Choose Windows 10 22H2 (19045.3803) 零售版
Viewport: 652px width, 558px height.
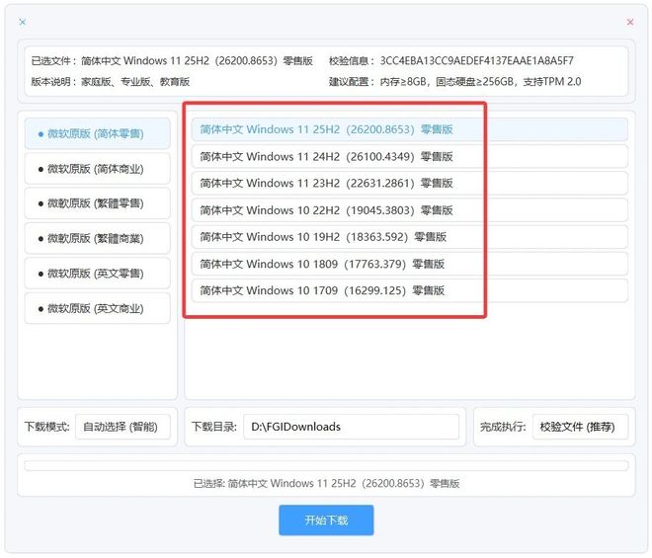tap(410, 210)
